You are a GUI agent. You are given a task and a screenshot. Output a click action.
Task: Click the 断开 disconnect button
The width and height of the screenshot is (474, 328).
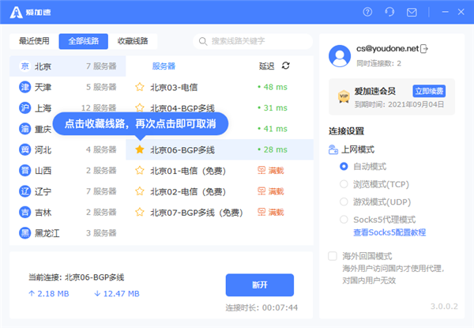tap(260, 285)
